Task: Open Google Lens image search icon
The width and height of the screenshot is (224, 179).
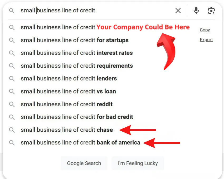Action: [x=211, y=11]
